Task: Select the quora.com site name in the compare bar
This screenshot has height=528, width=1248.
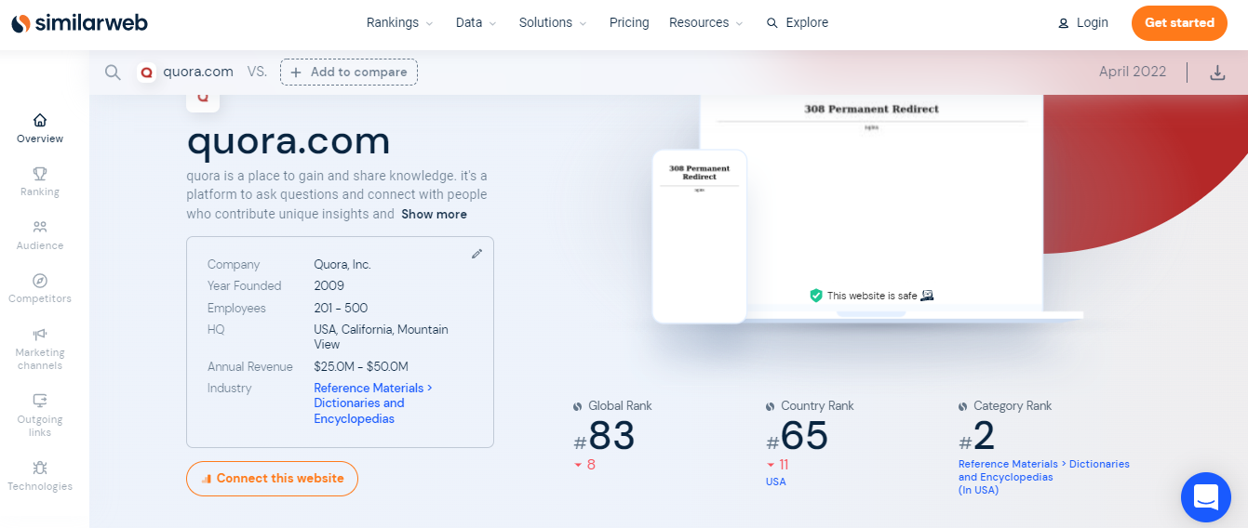Action: pos(198,72)
